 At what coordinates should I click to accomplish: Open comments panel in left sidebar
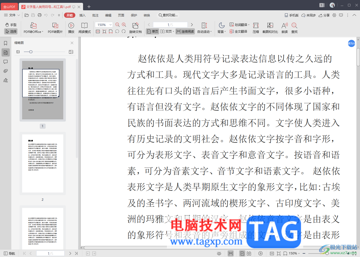[5, 62]
